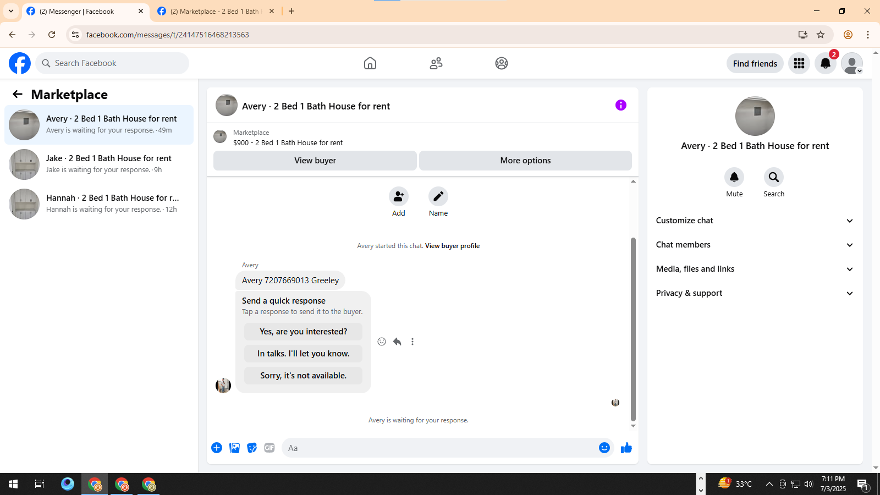The height and width of the screenshot is (495, 880).
Task: Open the tab search dropdown arrow
Action: tap(11, 11)
